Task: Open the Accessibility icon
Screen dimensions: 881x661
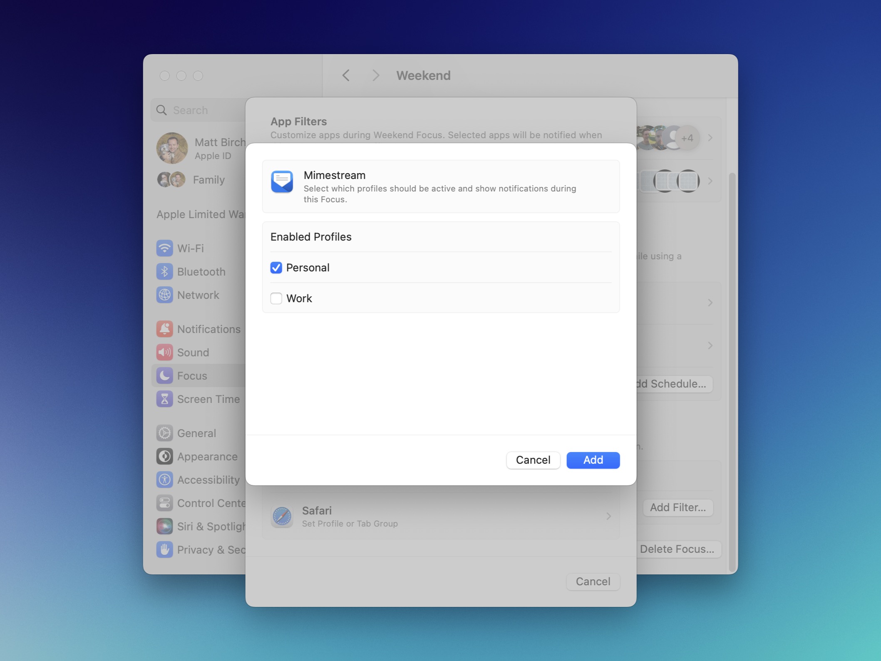Action: pos(164,480)
